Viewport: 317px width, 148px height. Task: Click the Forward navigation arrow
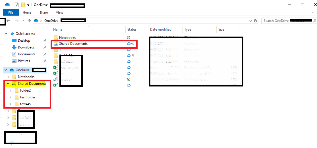[17, 21]
